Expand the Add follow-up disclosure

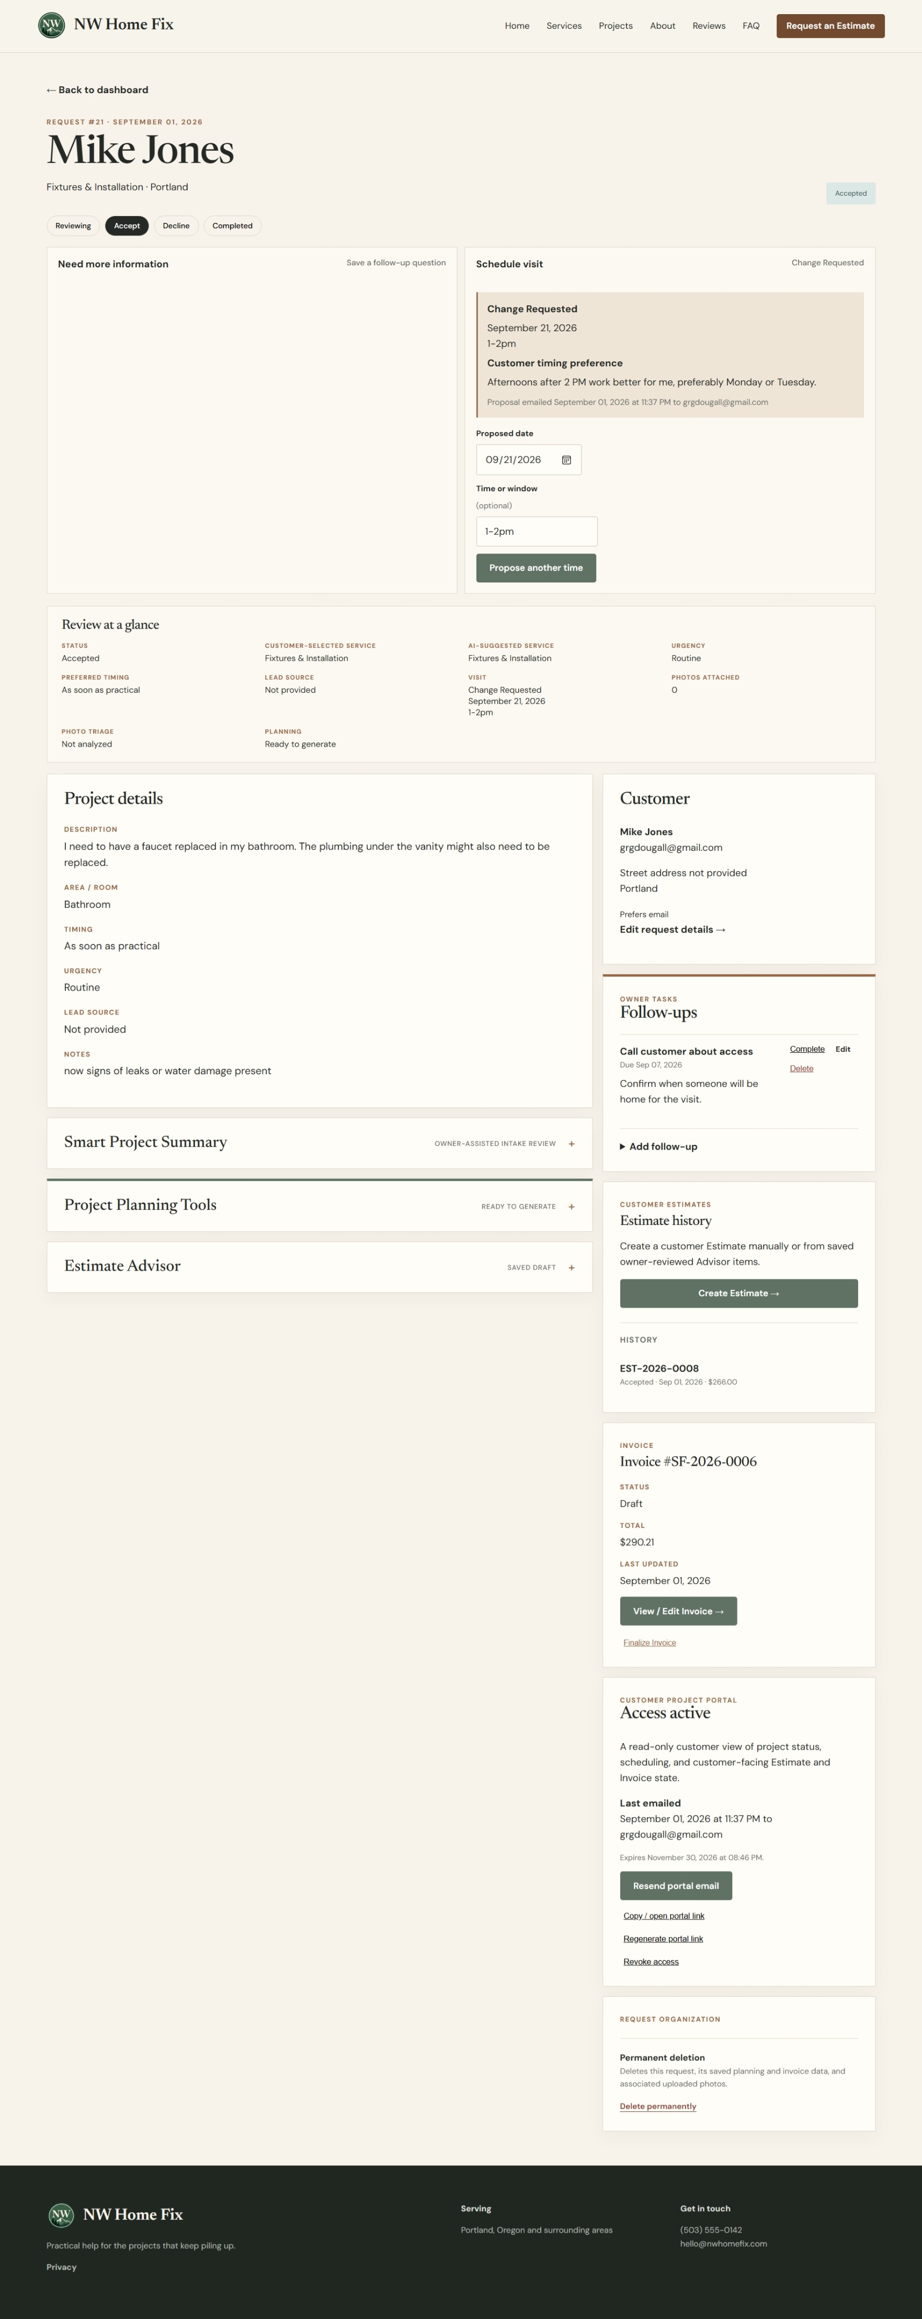pos(658,1146)
